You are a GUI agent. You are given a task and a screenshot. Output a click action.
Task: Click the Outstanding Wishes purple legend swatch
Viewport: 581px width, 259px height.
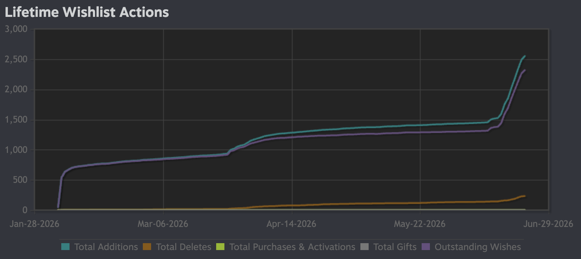pos(426,247)
